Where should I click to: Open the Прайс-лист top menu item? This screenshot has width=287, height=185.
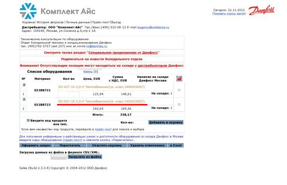point(100,22)
